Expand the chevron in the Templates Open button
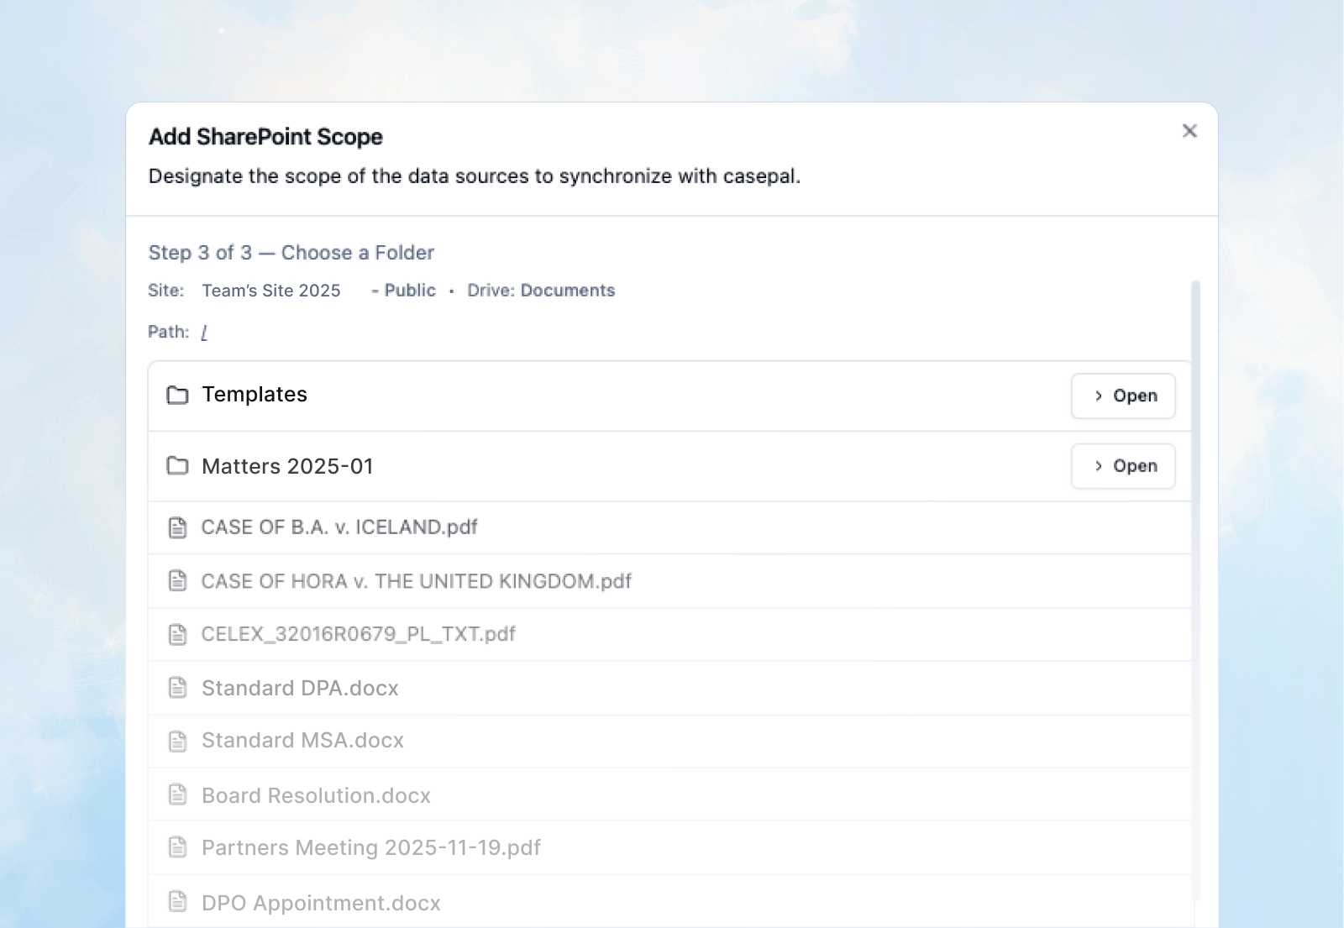This screenshot has height=928, width=1344. [1098, 396]
